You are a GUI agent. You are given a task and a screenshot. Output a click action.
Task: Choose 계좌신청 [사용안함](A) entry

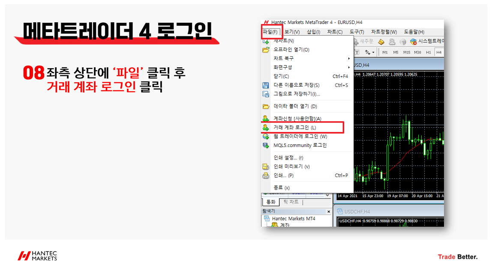(308, 119)
